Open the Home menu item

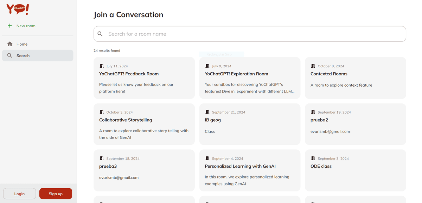(x=22, y=44)
